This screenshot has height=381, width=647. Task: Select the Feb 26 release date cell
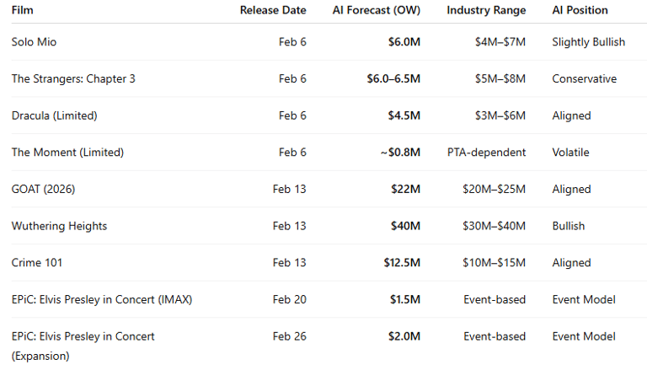pyautogui.click(x=289, y=336)
